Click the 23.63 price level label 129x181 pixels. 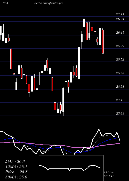point(120,114)
